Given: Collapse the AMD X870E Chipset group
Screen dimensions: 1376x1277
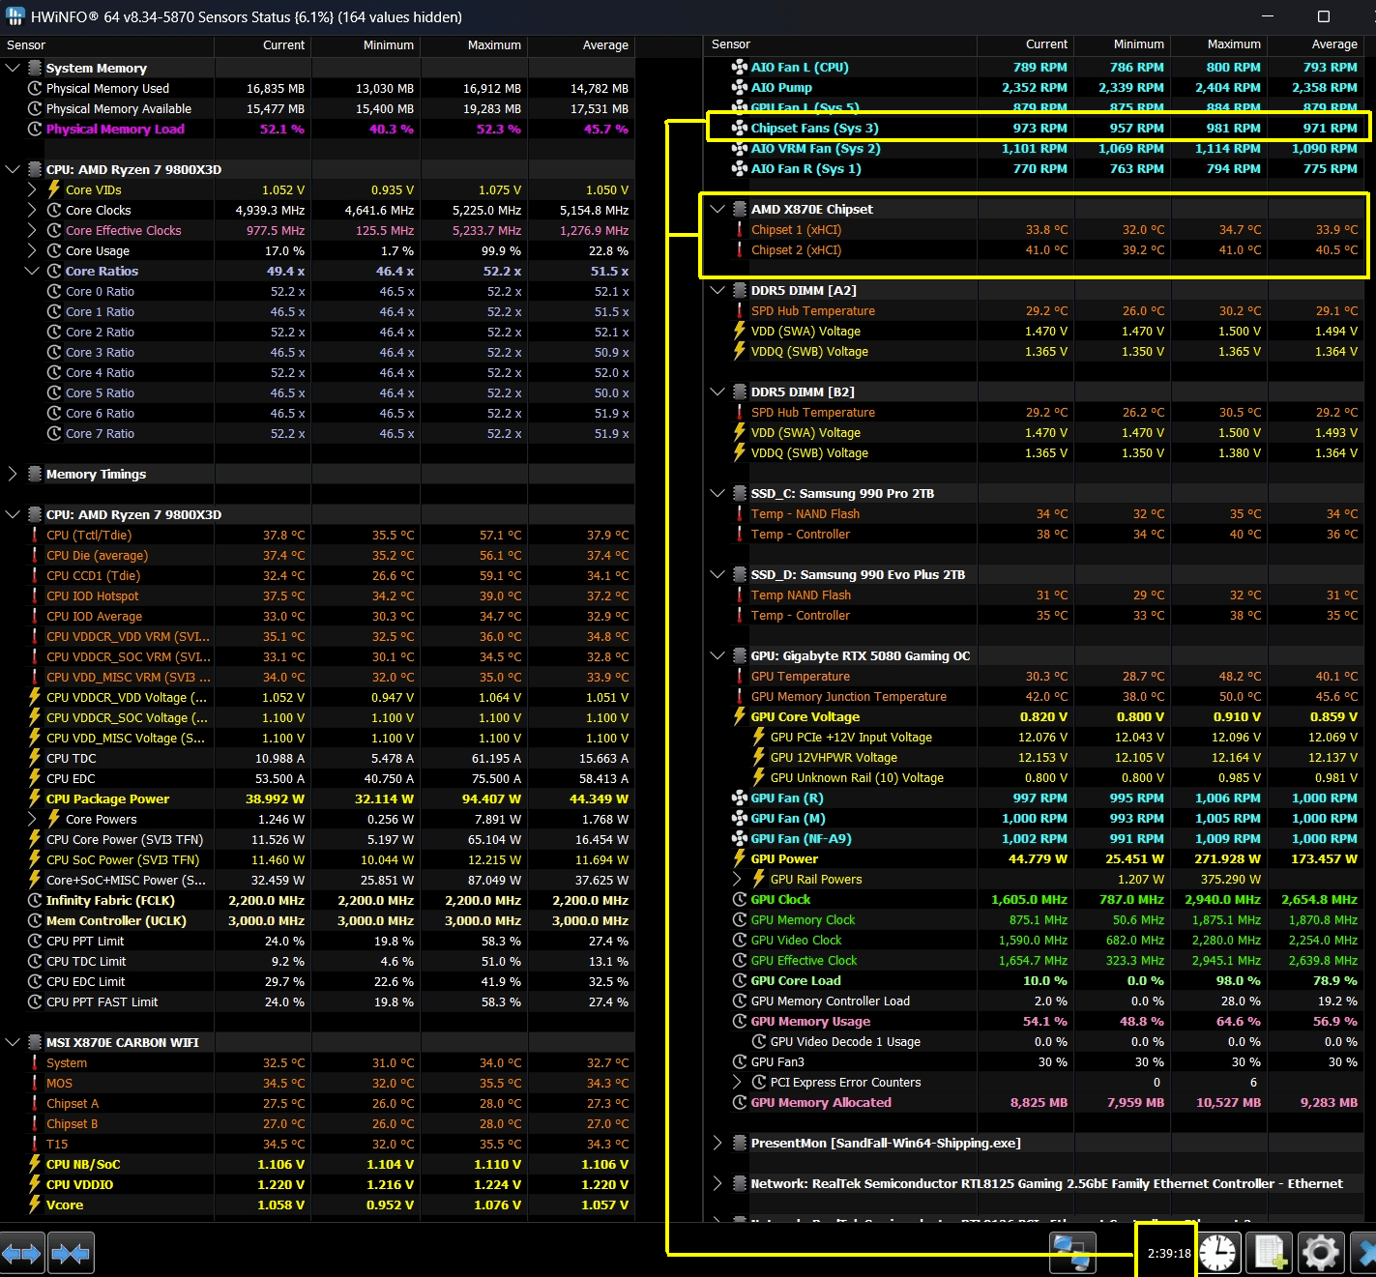Looking at the screenshot, I should pyautogui.click(x=717, y=209).
